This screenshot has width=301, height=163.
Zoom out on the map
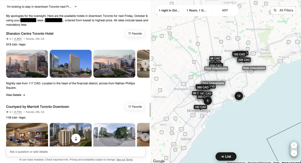coord(294,153)
